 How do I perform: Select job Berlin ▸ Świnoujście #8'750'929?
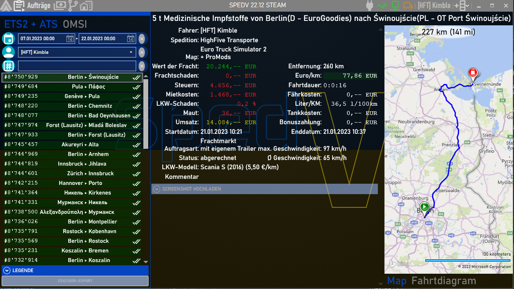tap(72, 77)
